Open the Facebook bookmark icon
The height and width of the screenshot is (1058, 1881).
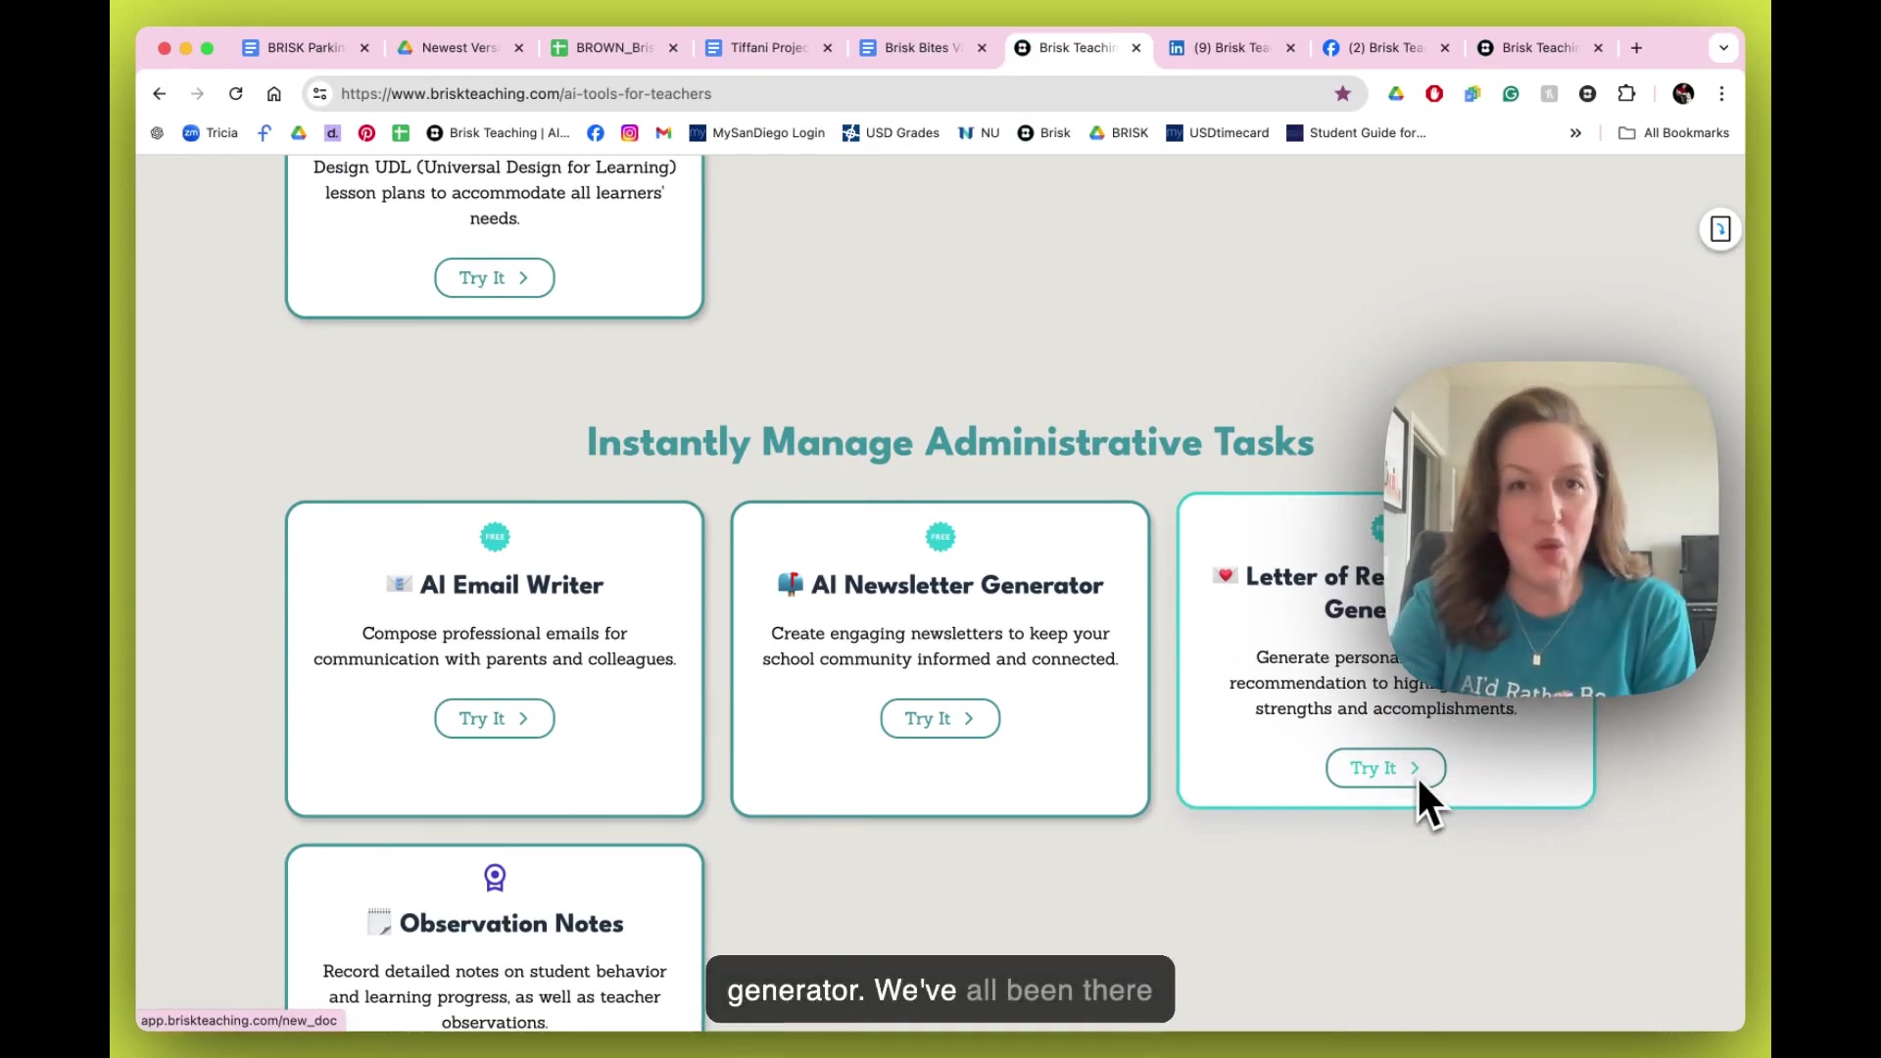click(596, 133)
